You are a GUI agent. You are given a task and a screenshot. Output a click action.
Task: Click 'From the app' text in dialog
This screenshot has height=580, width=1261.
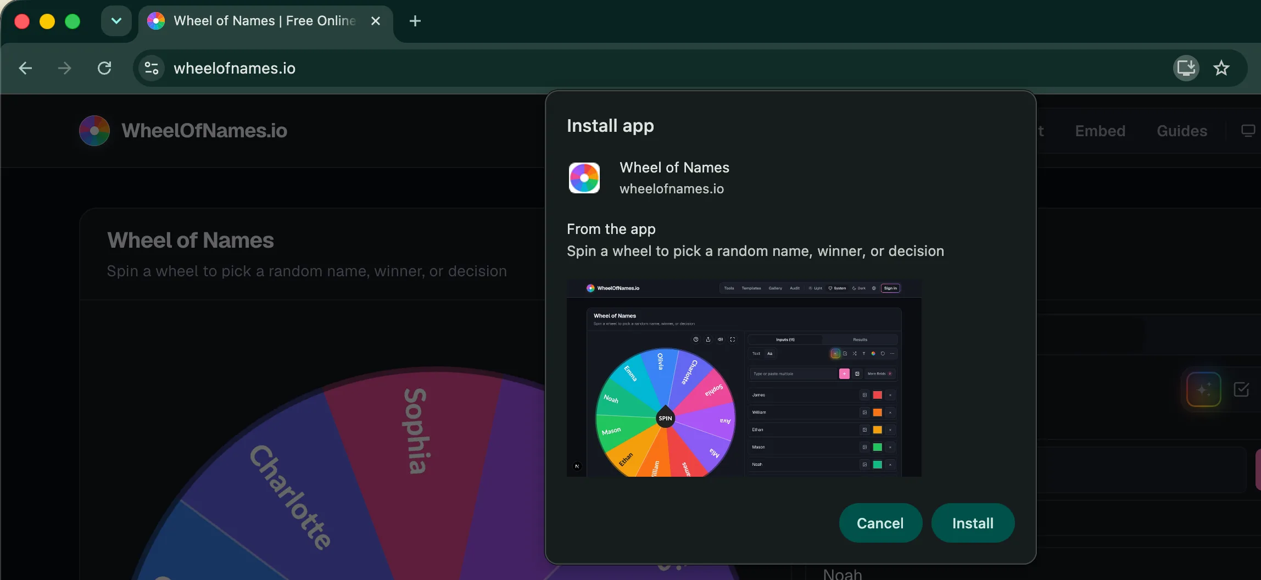[611, 228]
